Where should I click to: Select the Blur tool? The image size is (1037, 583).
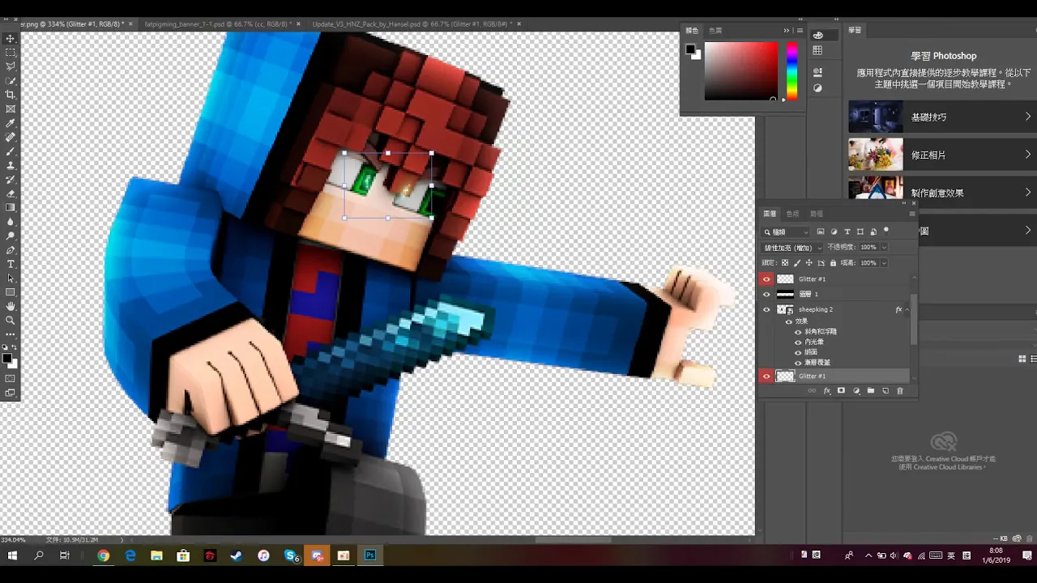[11, 221]
